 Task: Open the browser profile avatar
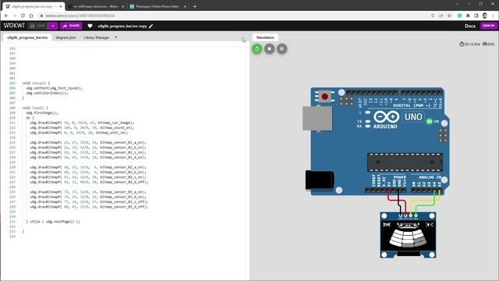coord(485,16)
